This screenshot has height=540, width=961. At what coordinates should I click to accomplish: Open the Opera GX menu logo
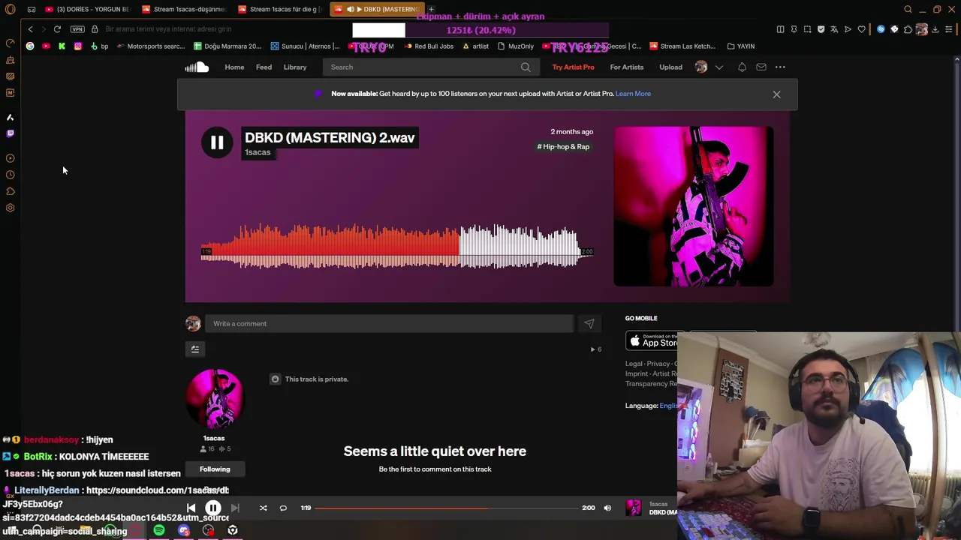point(10,9)
